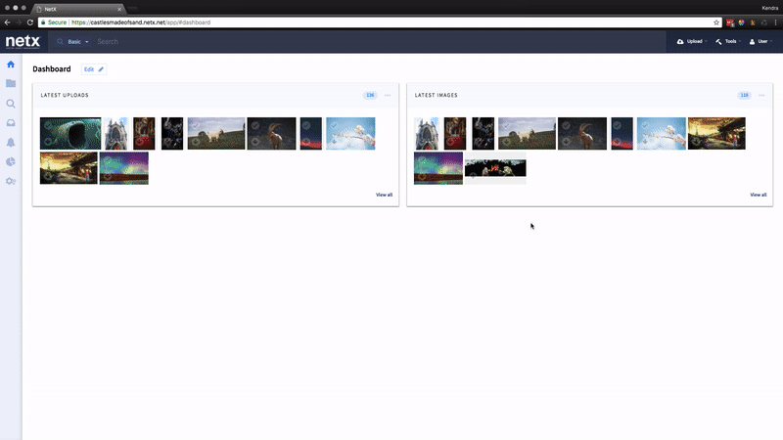Open the Home dashboard sidebar icon

(11, 65)
